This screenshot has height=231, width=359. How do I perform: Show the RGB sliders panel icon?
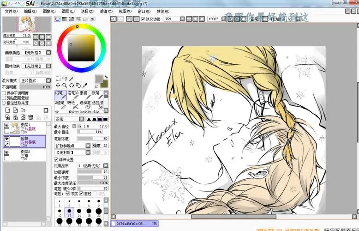(64, 19)
